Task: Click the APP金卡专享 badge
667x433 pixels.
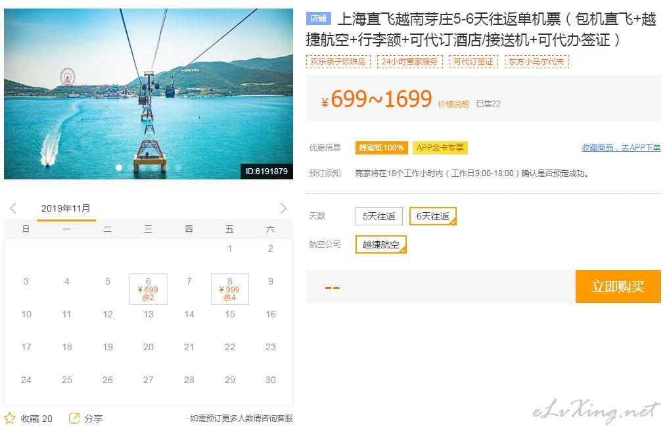Action: (440, 148)
